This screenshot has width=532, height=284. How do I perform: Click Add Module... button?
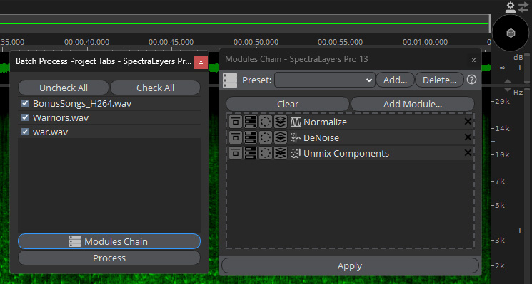click(413, 104)
